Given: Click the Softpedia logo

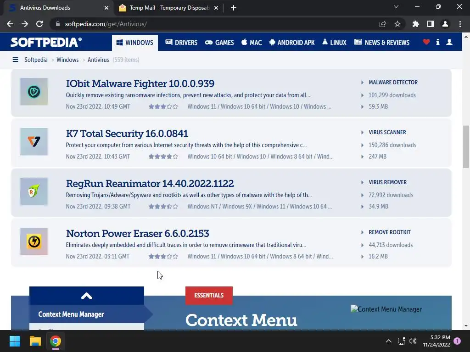Looking at the screenshot, I should pos(46,42).
